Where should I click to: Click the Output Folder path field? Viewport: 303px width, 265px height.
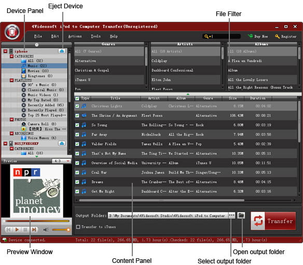point(168,216)
